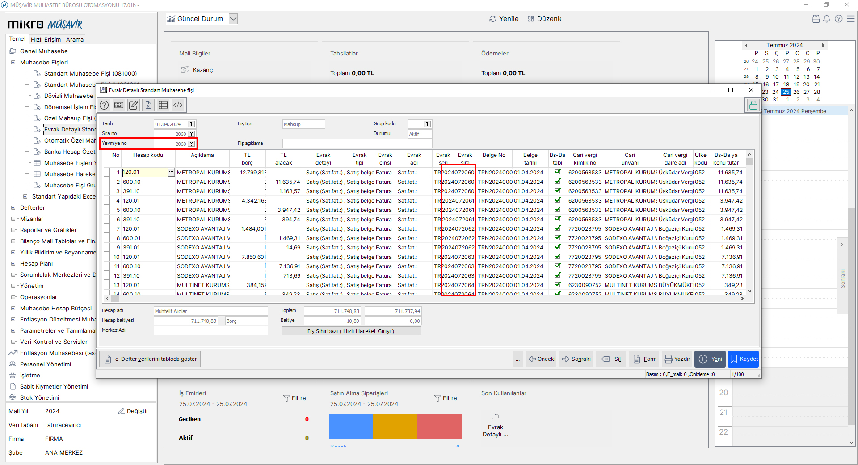This screenshot has height=465, width=858.
Task: Open the Tarih field lookup button
Action: (192, 124)
